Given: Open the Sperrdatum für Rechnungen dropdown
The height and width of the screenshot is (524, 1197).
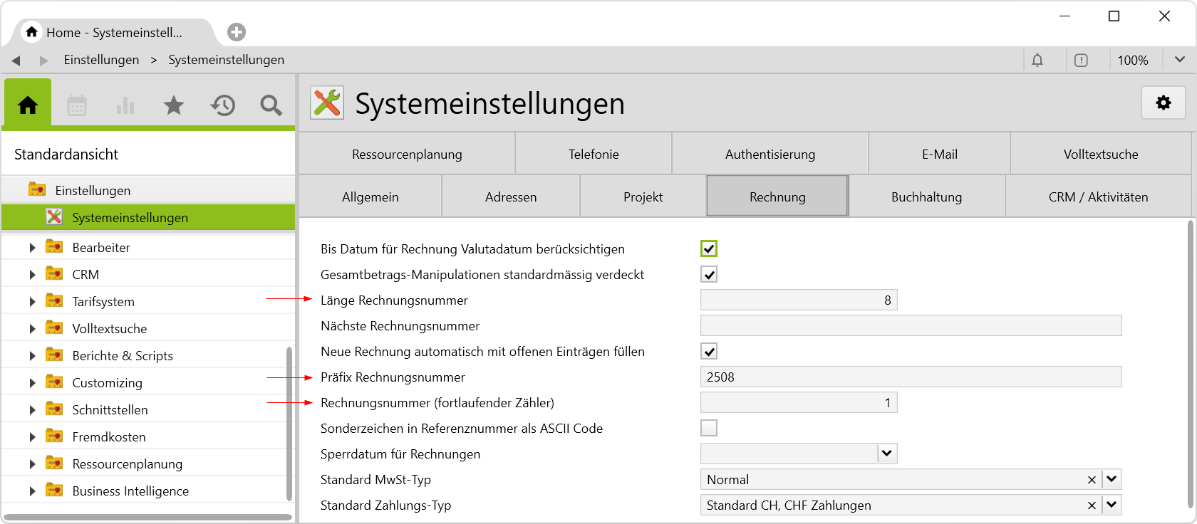Looking at the screenshot, I should pos(886,454).
